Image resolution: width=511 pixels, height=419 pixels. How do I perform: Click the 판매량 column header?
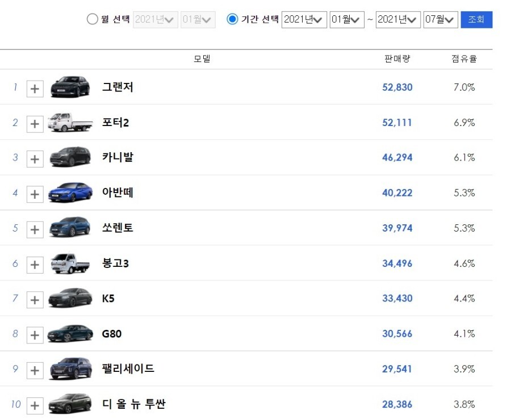tap(397, 58)
